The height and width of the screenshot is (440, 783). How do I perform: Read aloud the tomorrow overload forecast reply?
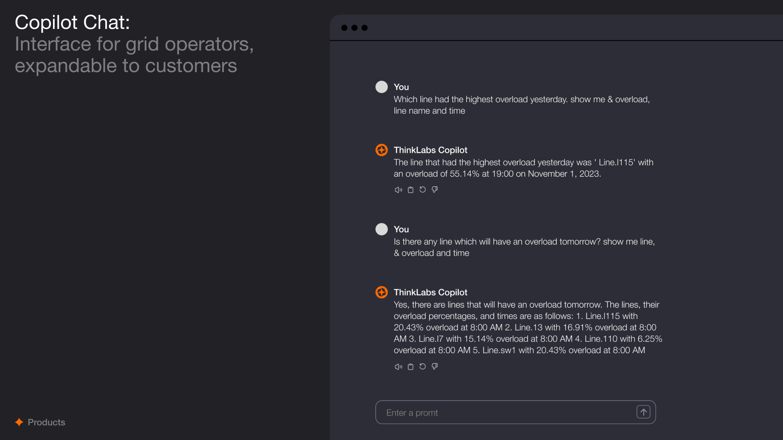point(398,367)
